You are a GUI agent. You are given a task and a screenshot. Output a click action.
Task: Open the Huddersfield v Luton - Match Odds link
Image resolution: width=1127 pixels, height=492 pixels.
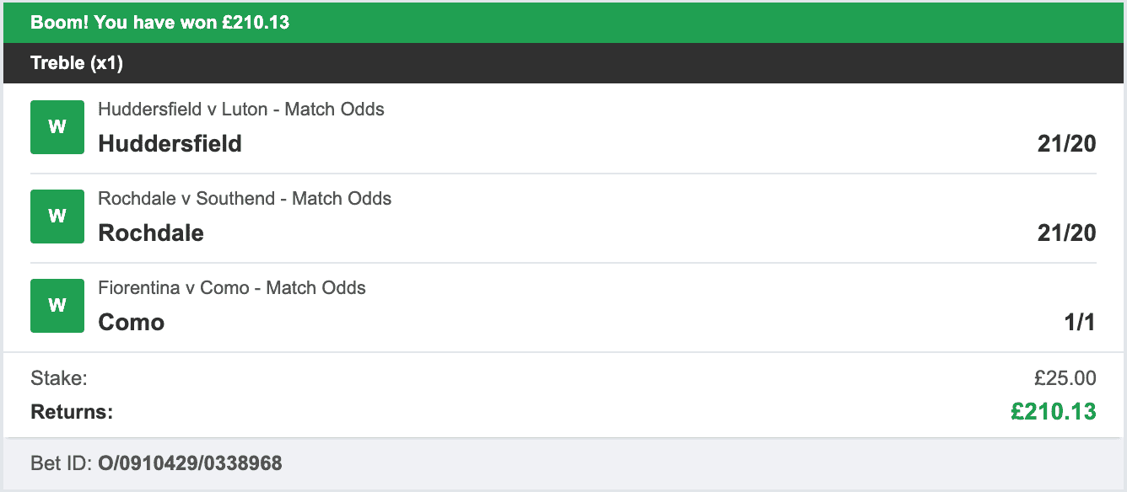[x=240, y=109]
